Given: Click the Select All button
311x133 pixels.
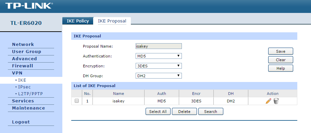Looking at the screenshot, I should tap(158, 112).
